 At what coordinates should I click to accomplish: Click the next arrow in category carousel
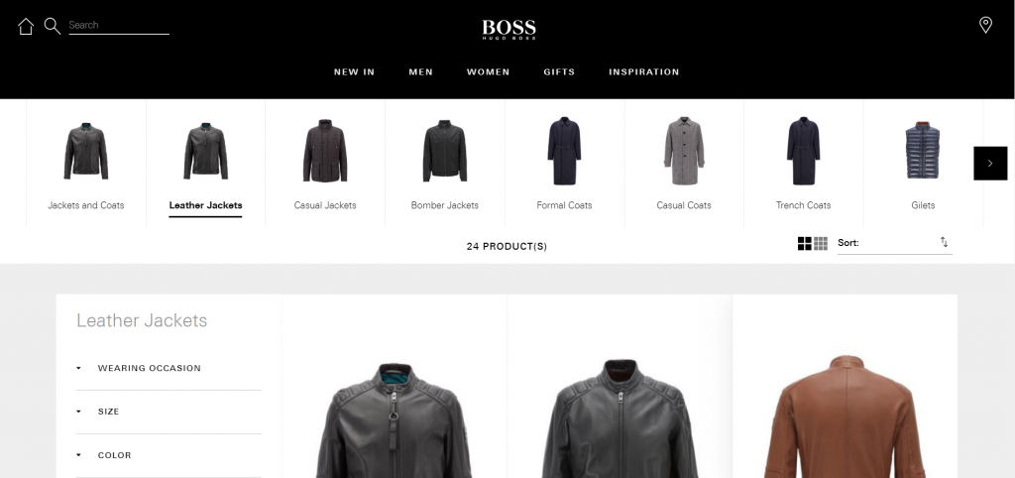pos(990,164)
